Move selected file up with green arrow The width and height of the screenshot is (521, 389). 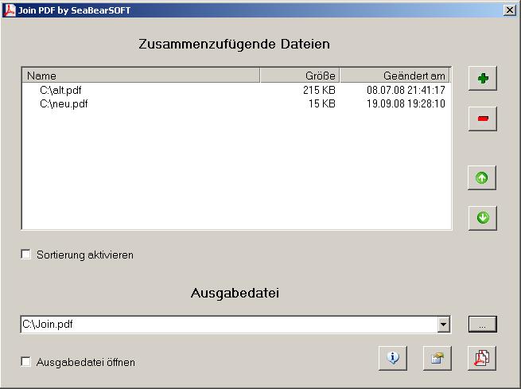click(x=482, y=178)
